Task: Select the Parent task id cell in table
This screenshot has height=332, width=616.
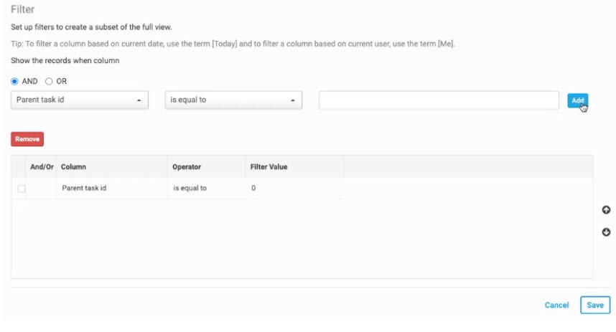Action: 84,189
